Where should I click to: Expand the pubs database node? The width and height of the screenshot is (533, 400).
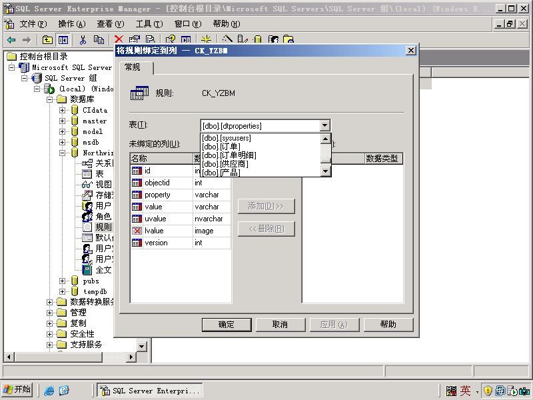(x=62, y=281)
